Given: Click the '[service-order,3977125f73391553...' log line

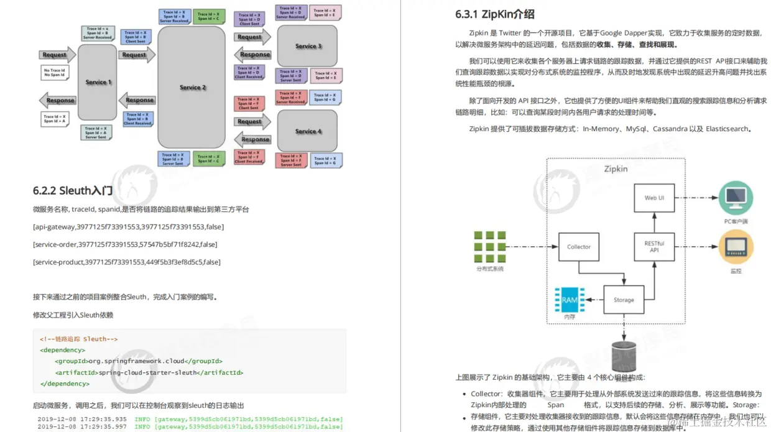Looking at the screenshot, I should click(125, 244).
